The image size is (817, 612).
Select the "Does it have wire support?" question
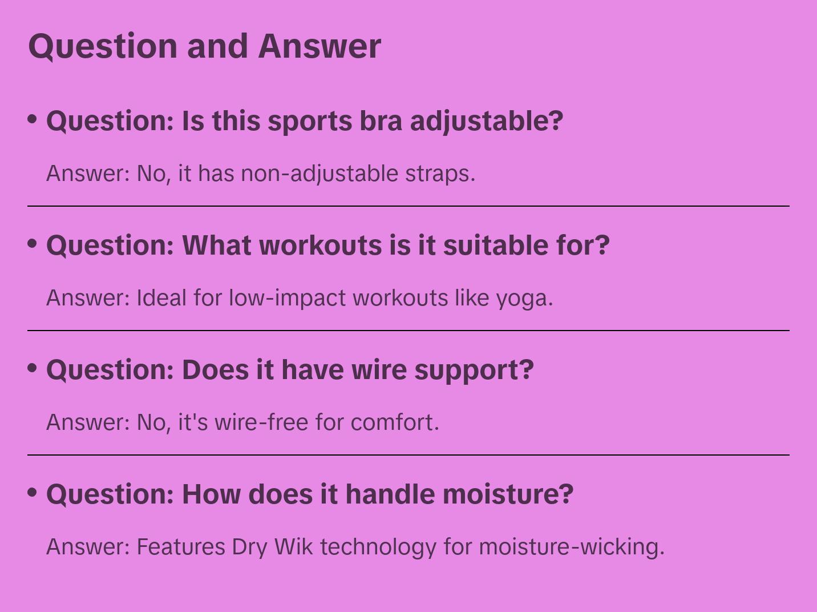290,370
